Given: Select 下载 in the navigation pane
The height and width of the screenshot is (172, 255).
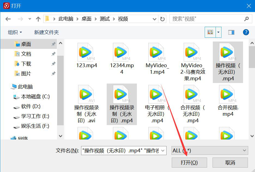Looking at the screenshot, I should tap(26, 64).
